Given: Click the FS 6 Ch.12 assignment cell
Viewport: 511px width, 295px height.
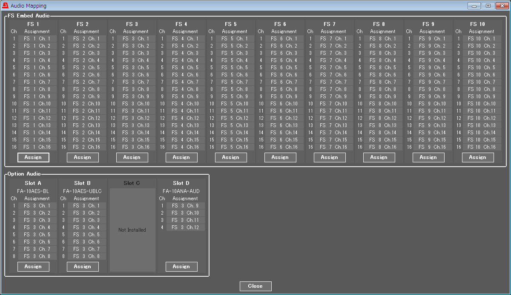Looking at the screenshot, I should tap(284, 118).
